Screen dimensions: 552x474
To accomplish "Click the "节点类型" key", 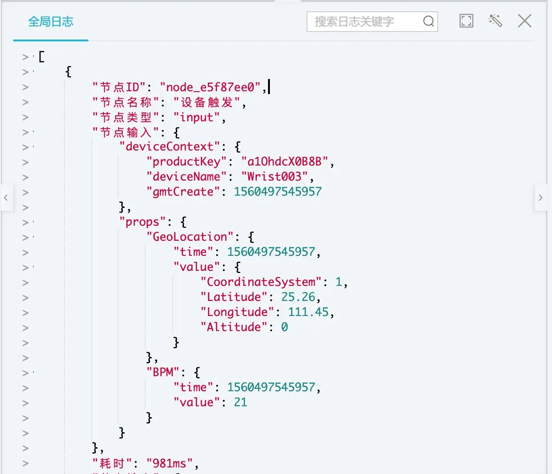I will point(126,117).
